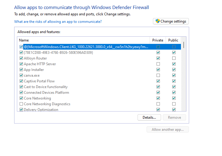This screenshot has height=156, width=222.
Task: Click the Public column header
Action: point(173,40)
